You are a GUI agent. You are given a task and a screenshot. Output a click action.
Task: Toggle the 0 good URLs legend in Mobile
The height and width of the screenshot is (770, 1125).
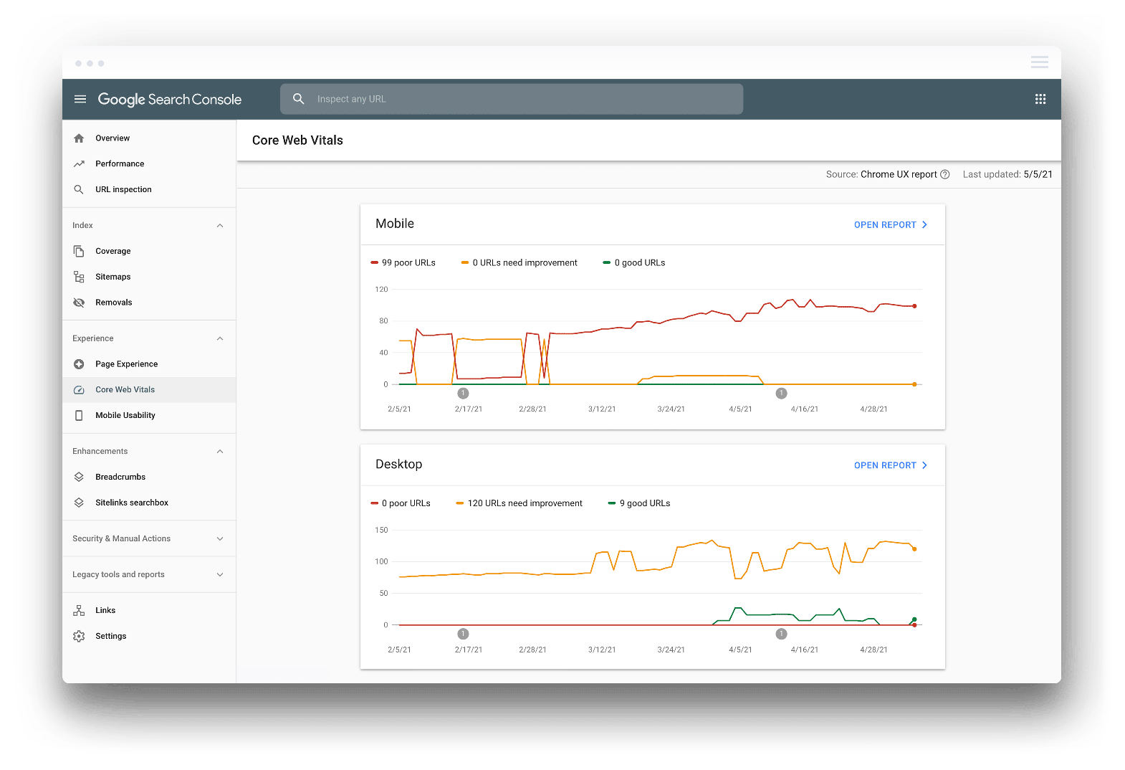pos(635,263)
